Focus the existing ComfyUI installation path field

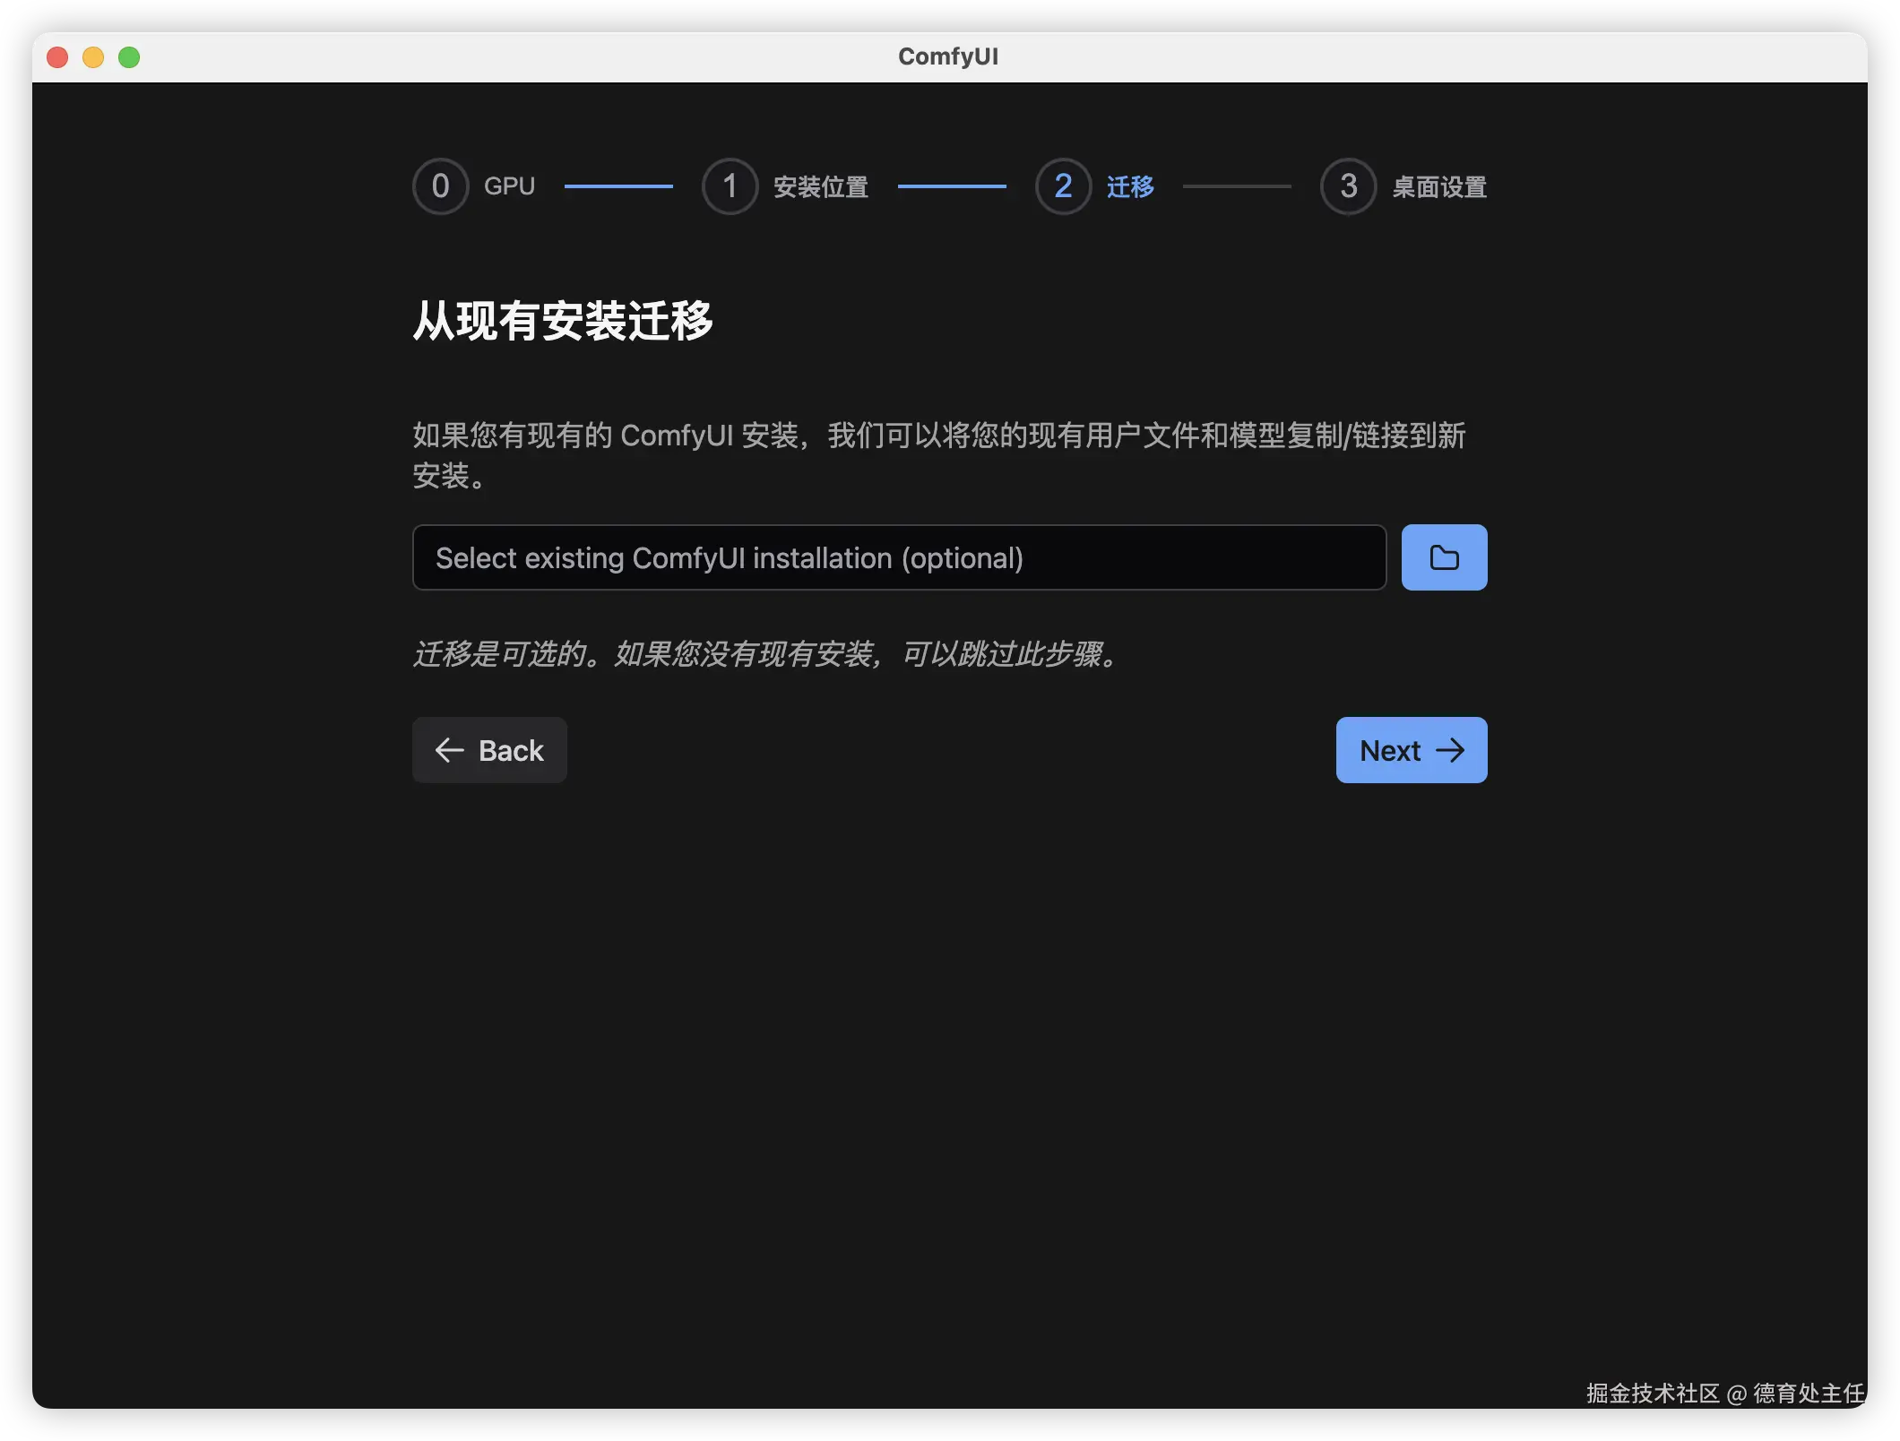click(899, 557)
